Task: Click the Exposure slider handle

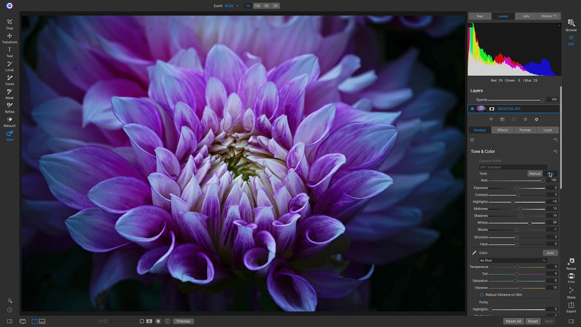Action: [x=517, y=188]
